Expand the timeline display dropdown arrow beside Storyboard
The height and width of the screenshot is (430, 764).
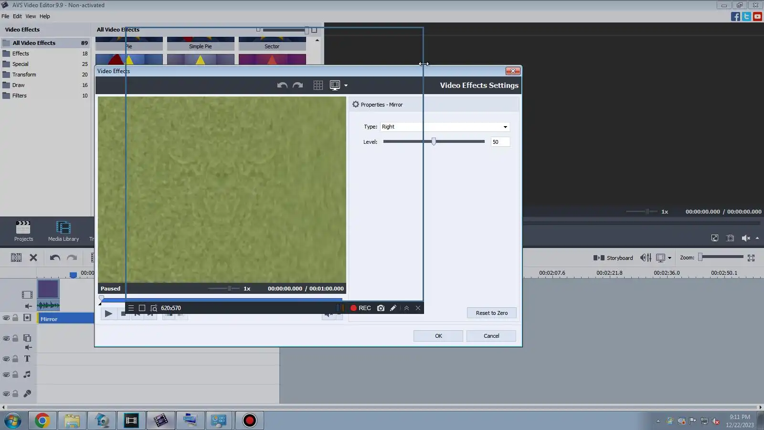point(669,258)
